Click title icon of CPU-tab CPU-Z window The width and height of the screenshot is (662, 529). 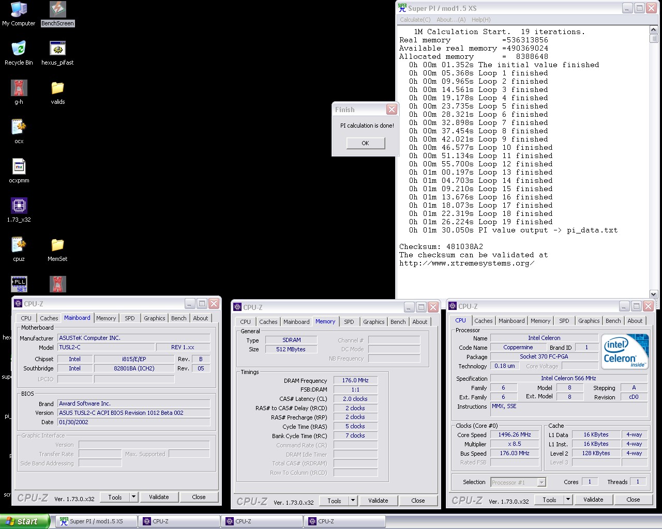click(453, 306)
